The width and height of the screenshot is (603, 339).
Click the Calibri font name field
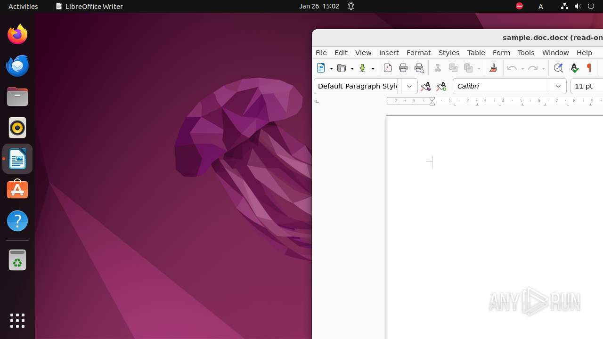point(501,86)
